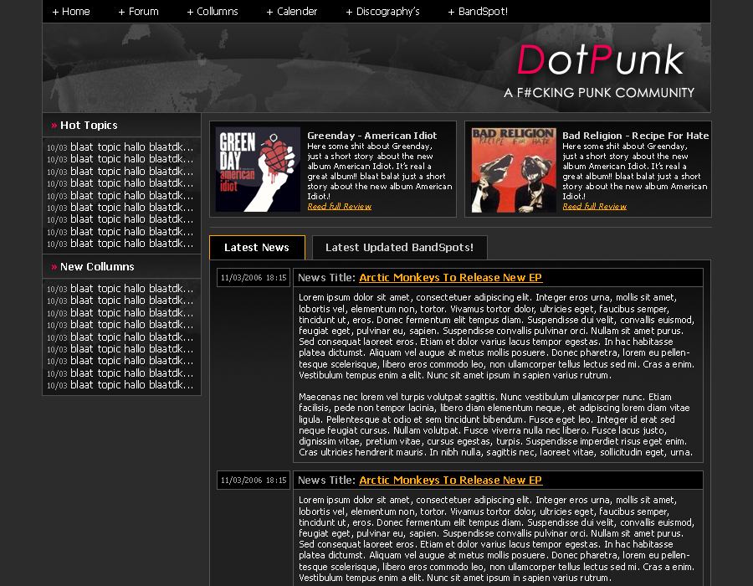Open the last Hot Topics entry
Screen dimensions: 753x586
(120, 244)
